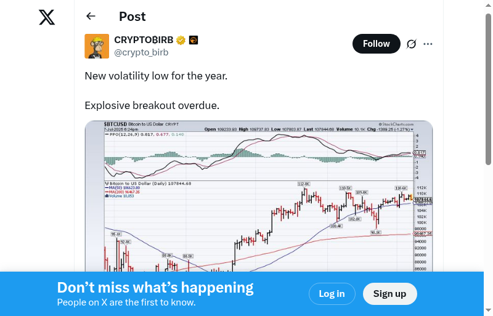Open the three-dot More menu

(x=428, y=44)
